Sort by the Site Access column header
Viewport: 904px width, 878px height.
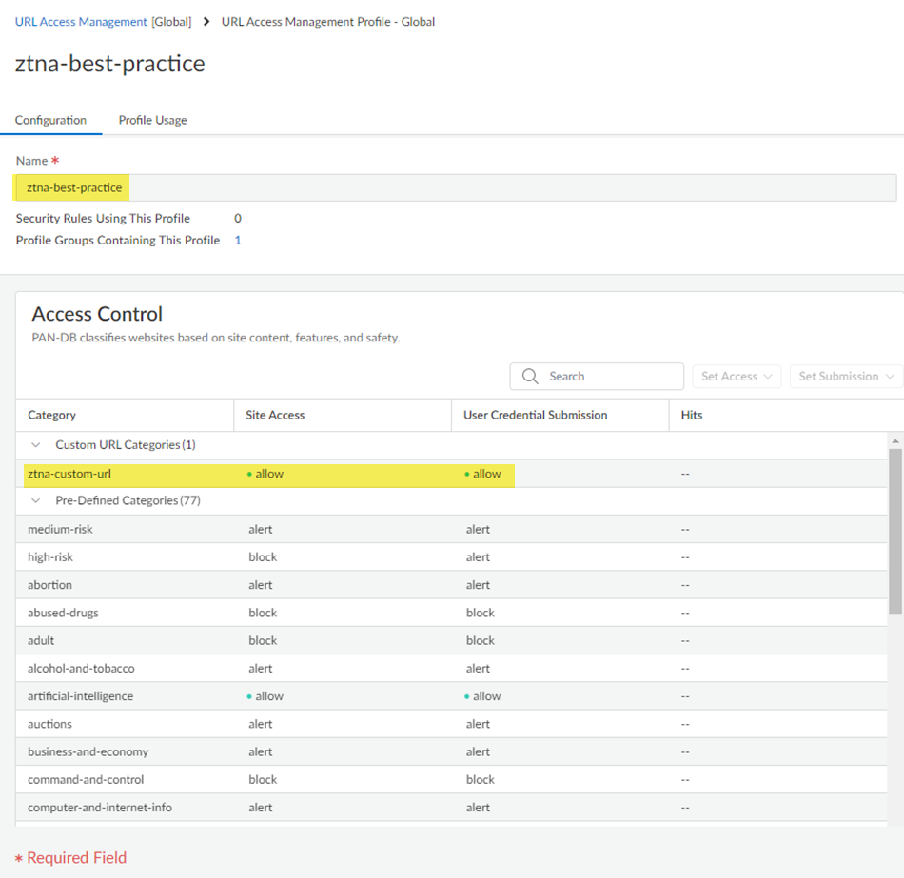pos(275,415)
